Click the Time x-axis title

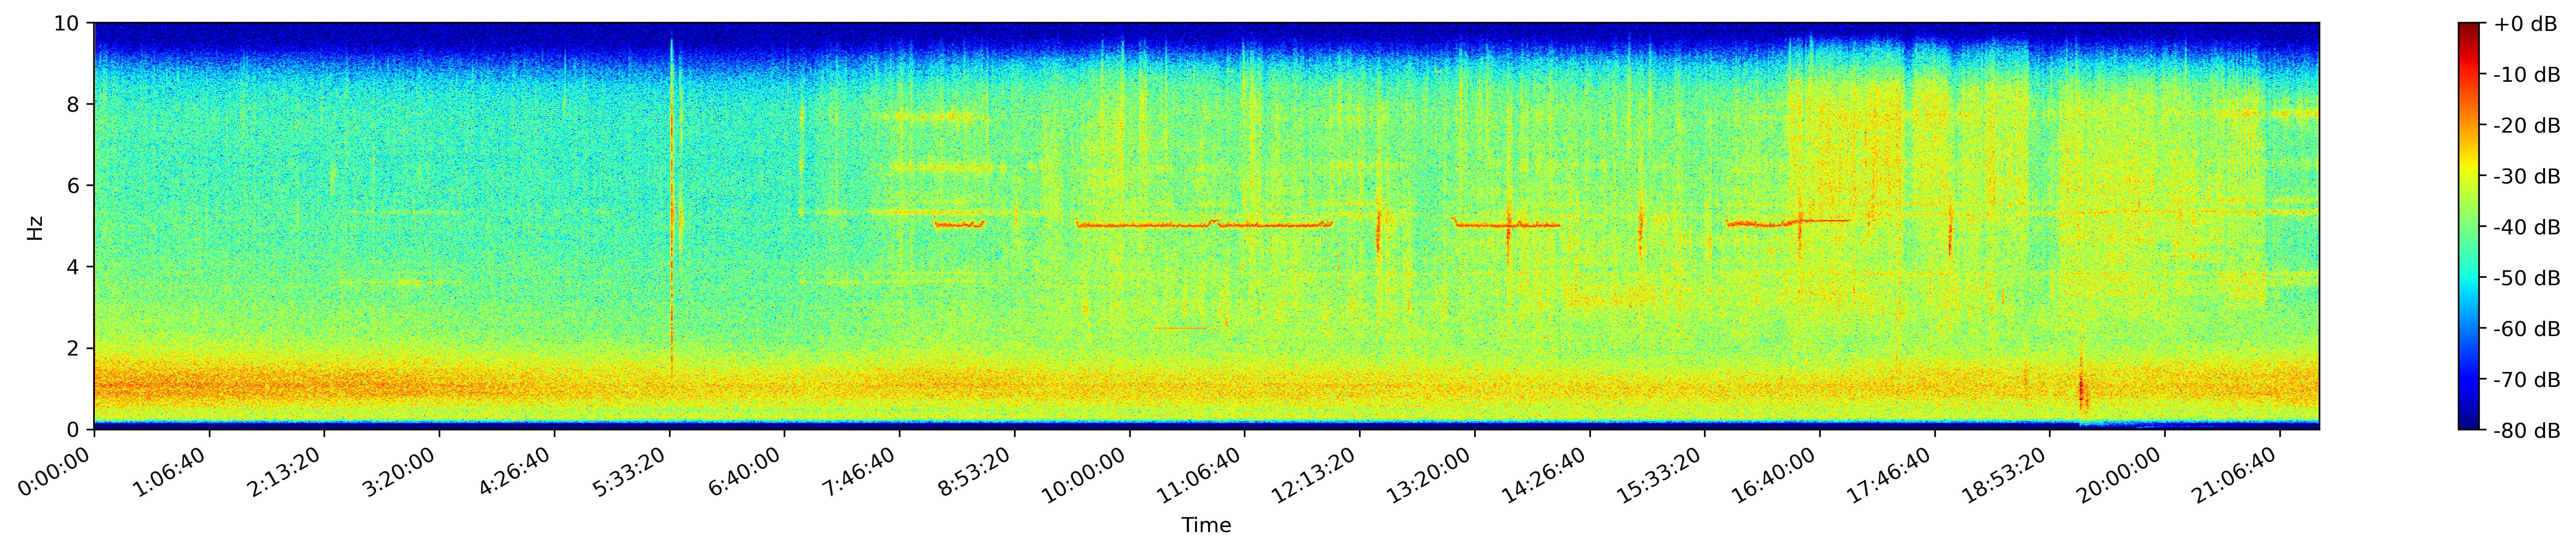[x=1206, y=526]
